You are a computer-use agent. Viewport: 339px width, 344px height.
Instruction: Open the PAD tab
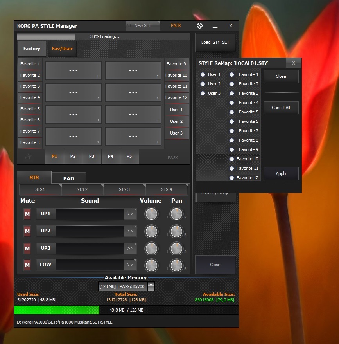click(68, 178)
